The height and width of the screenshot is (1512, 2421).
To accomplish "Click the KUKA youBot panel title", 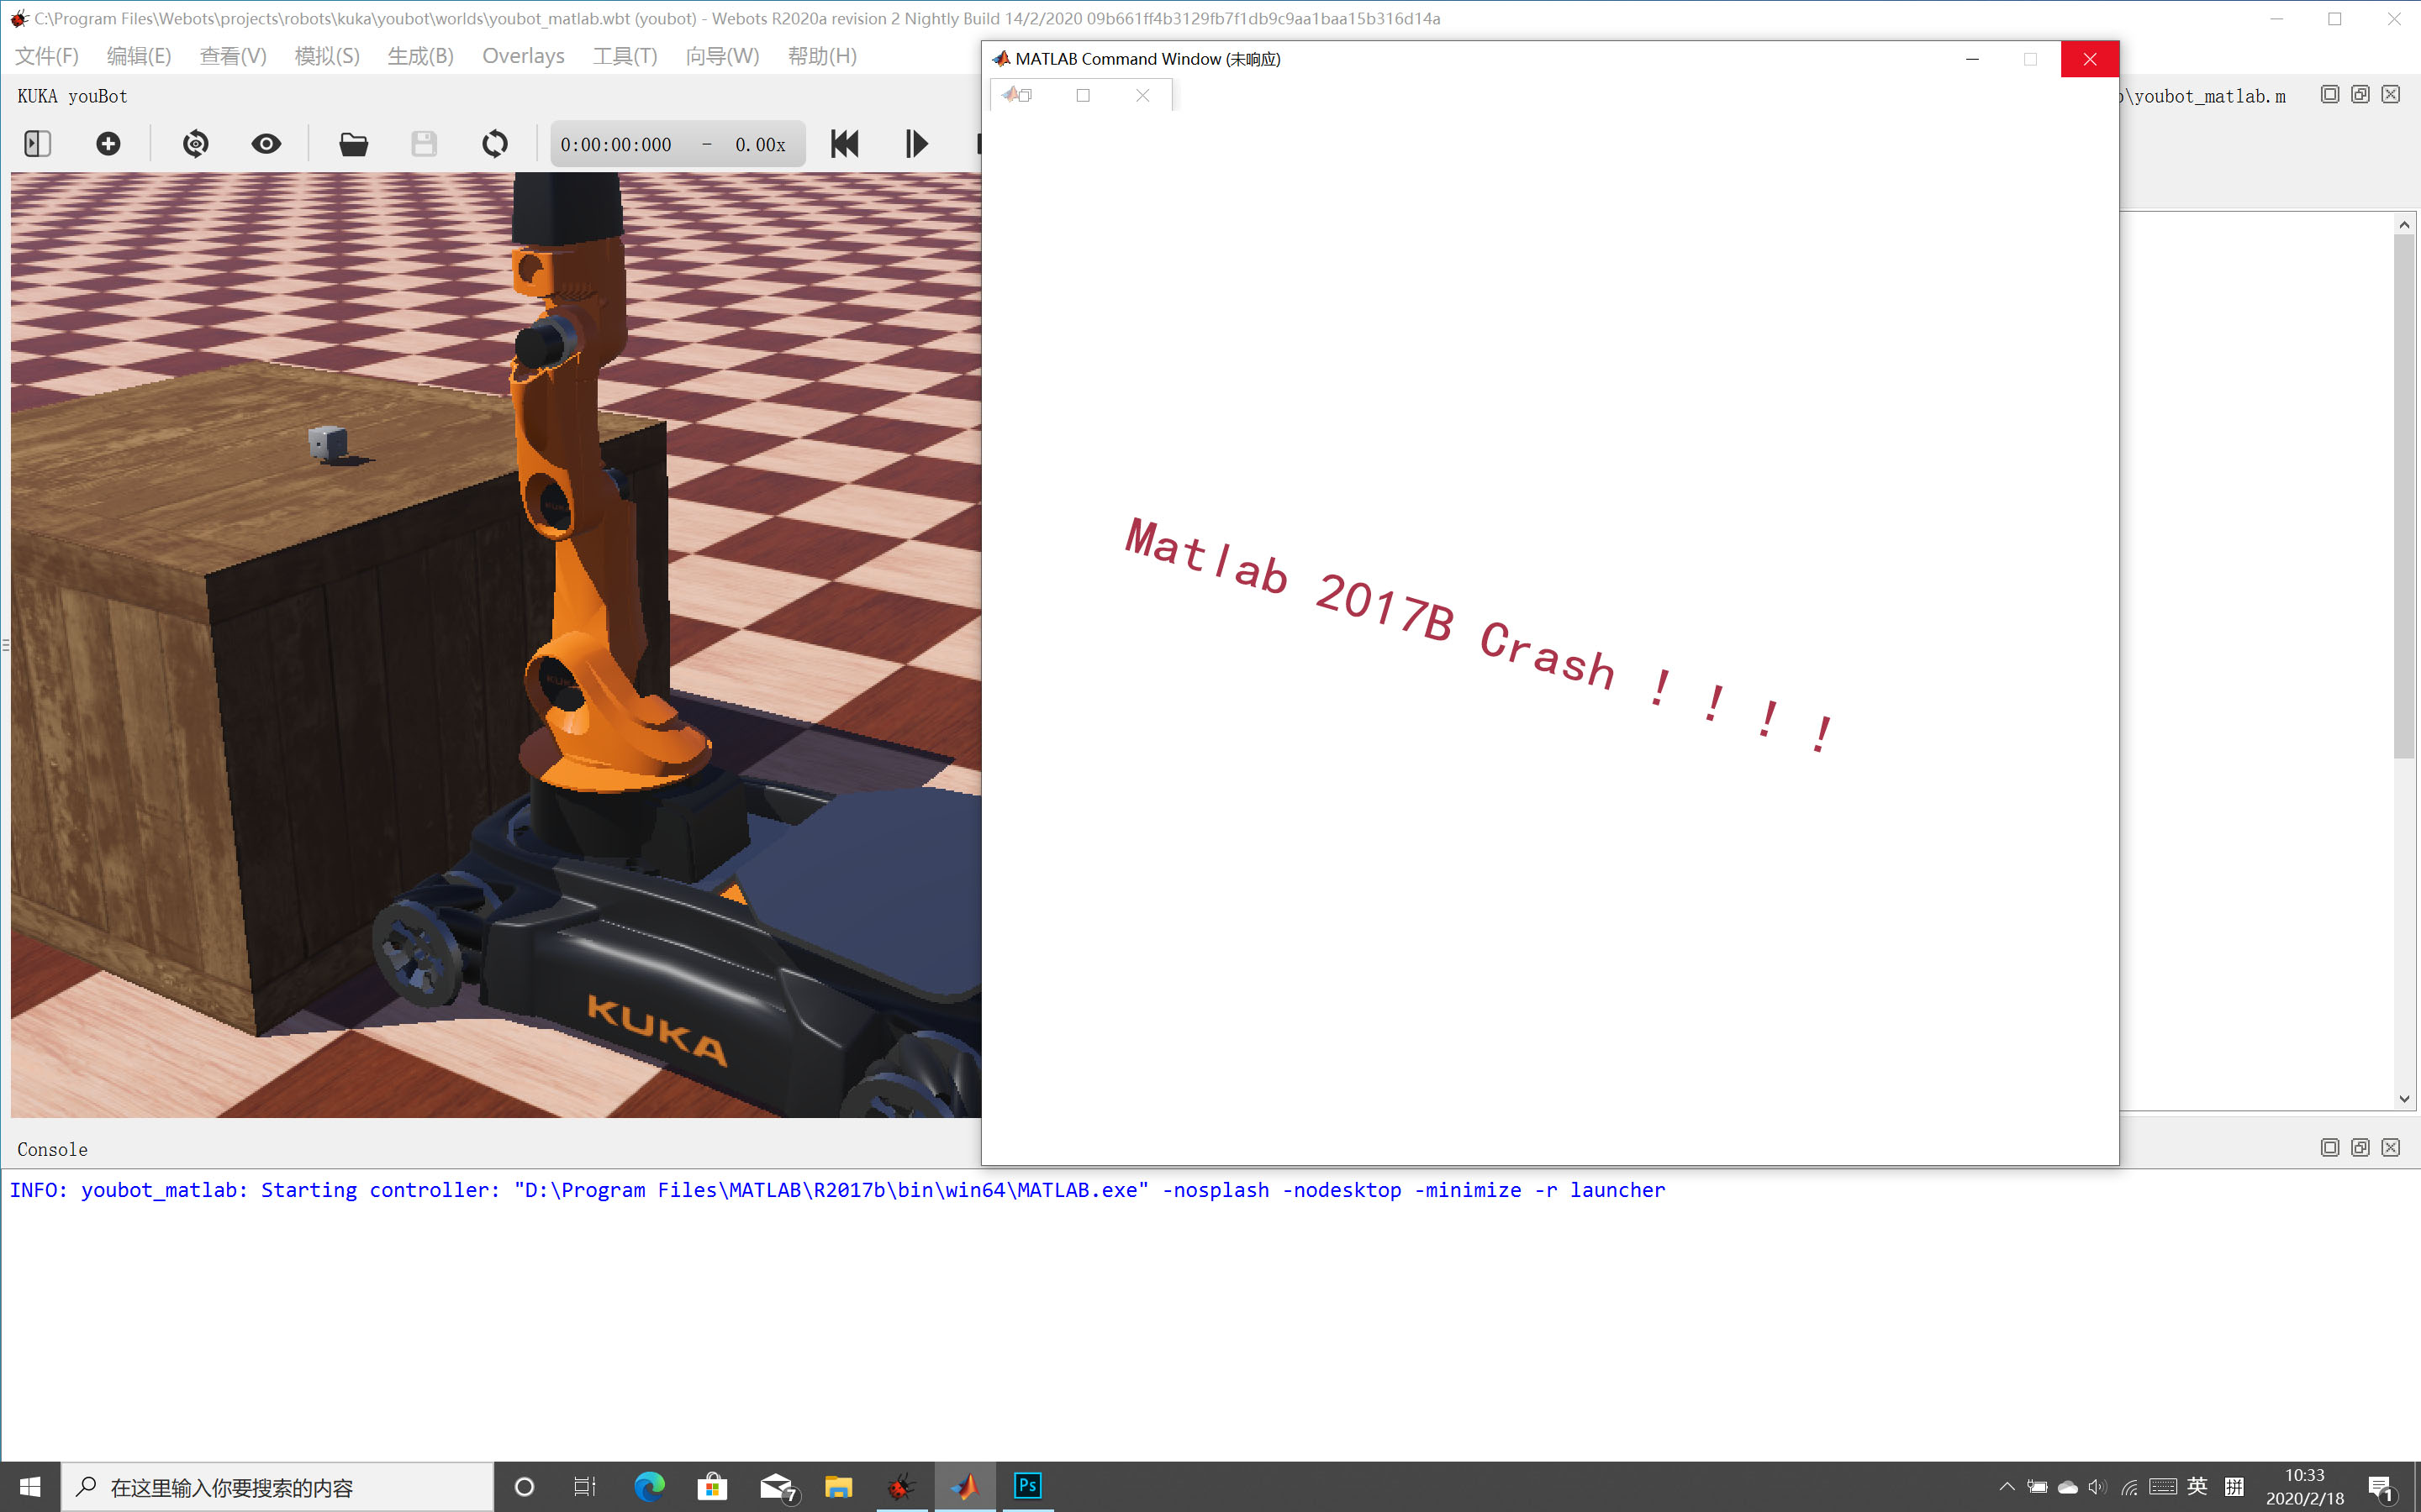I will pos(72,96).
